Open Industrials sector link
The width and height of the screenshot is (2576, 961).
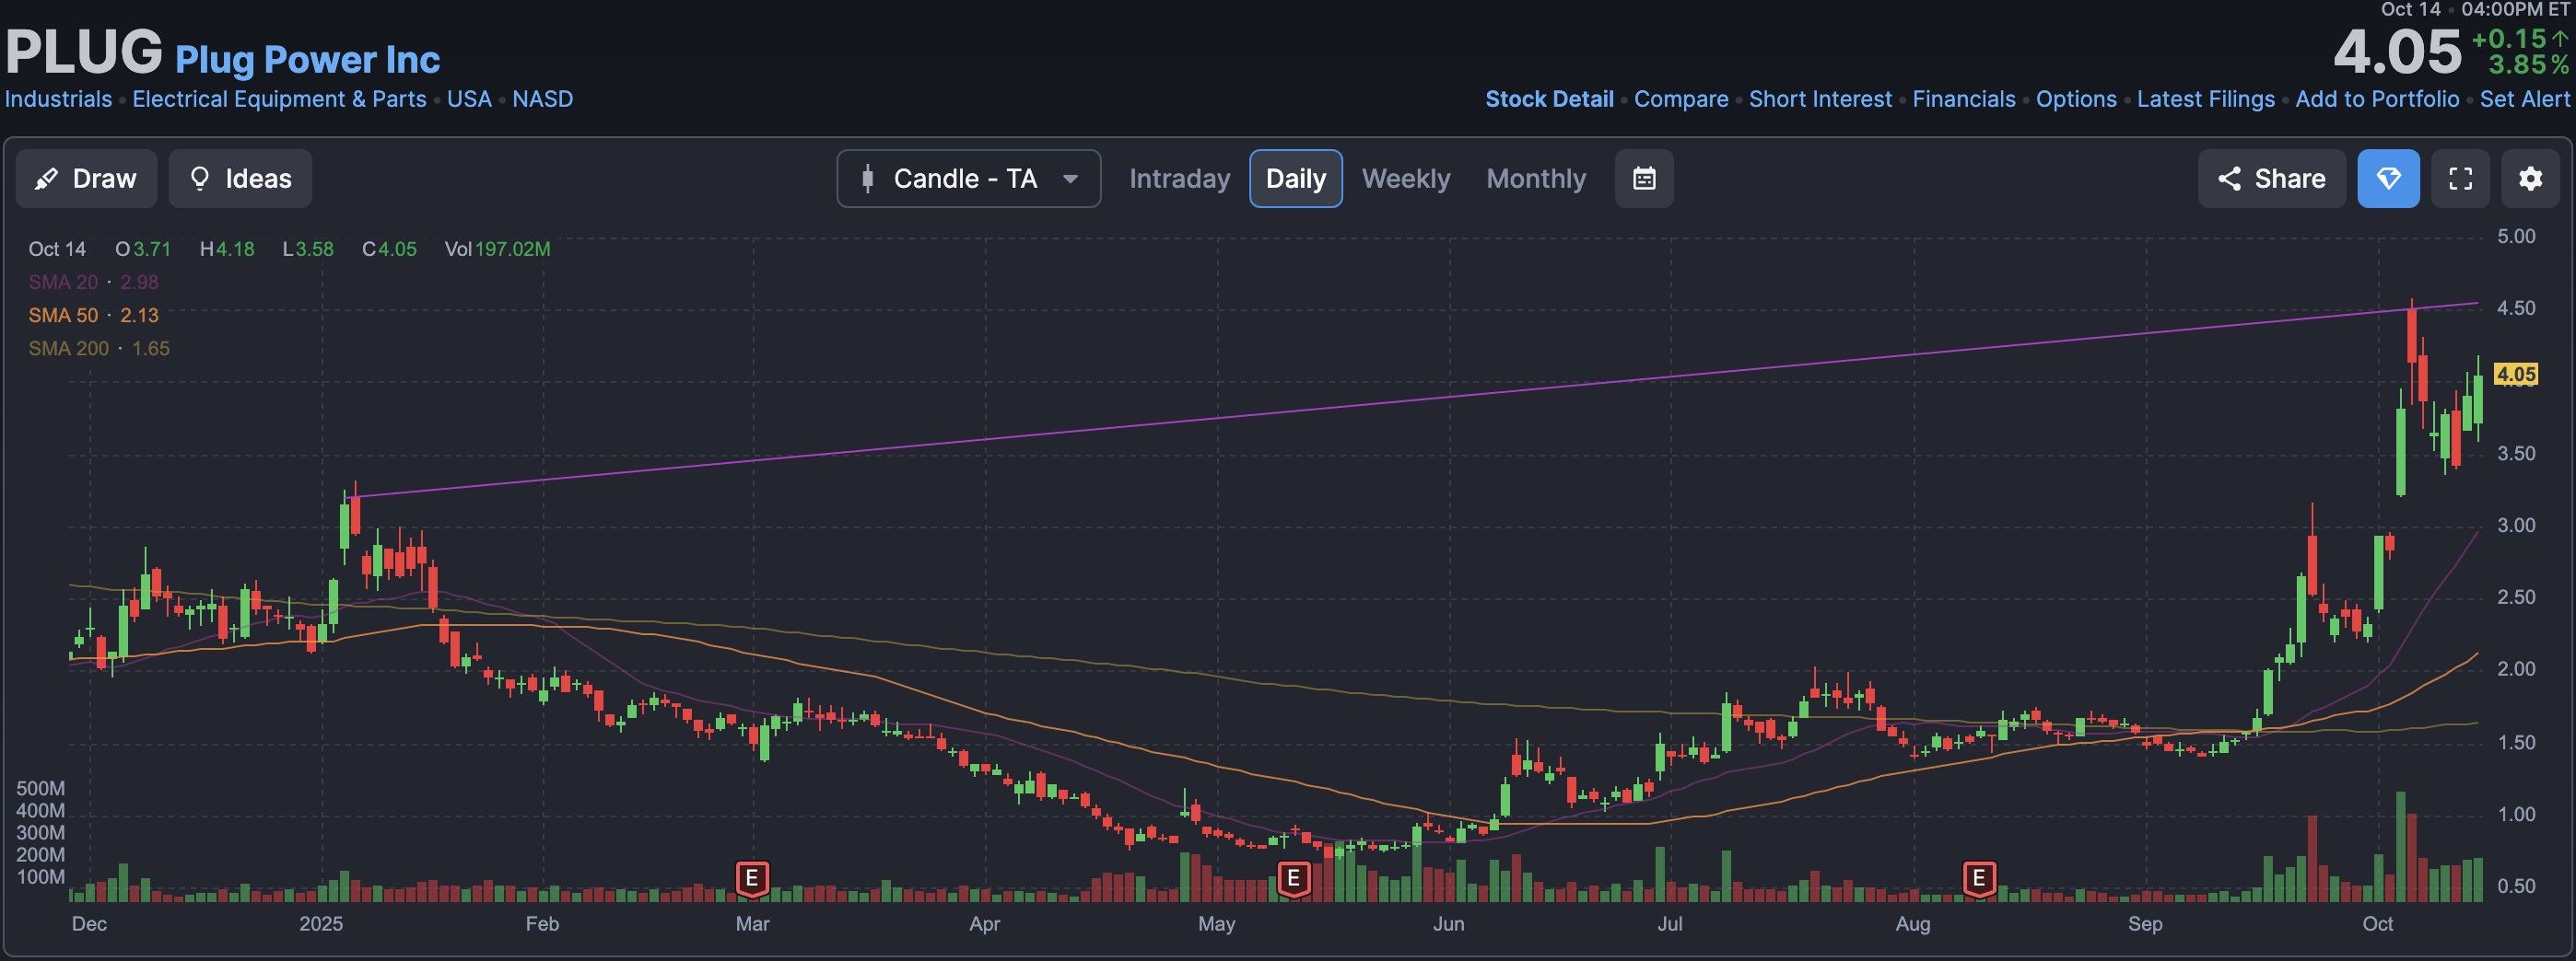click(x=58, y=98)
